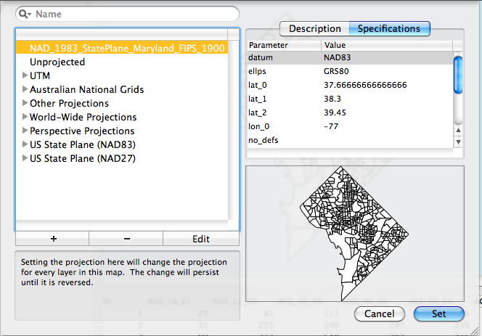Expand US State Plane (NAD27) group
Viewport: 482px width, 336px height.
pyautogui.click(x=23, y=158)
